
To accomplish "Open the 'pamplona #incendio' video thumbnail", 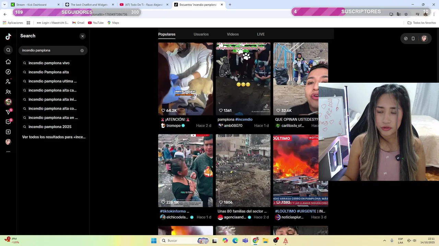I will pos(243,79).
